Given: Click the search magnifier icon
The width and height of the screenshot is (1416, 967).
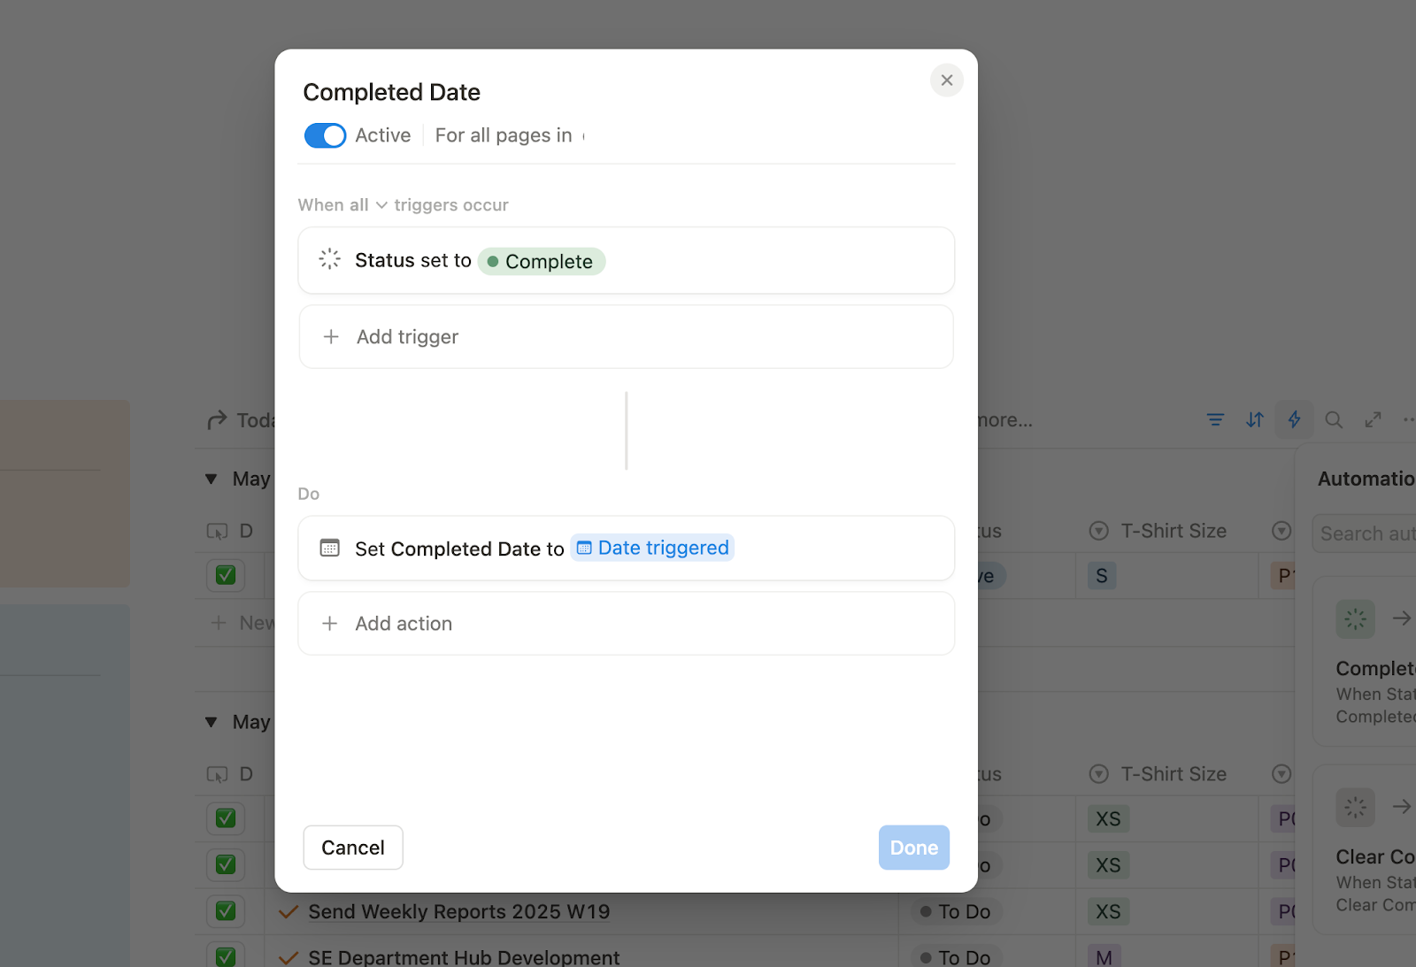Looking at the screenshot, I should [x=1334, y=420].
